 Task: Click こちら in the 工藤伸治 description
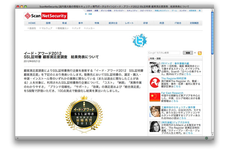coord(182,118)
